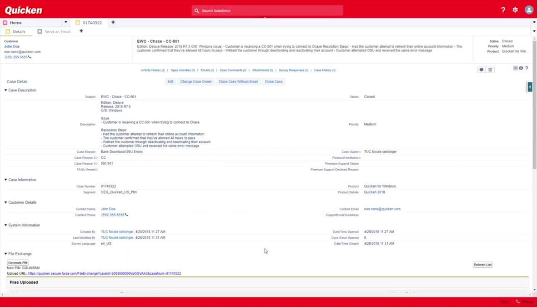This screenshot has height=307, width=537.
Task: Click the printable view printer icon
Action: pyautogui.click(x=521, y=68)
